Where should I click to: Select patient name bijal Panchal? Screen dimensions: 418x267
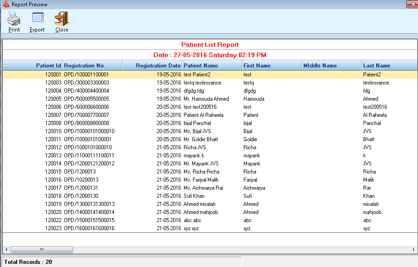(x=197, y=123)
